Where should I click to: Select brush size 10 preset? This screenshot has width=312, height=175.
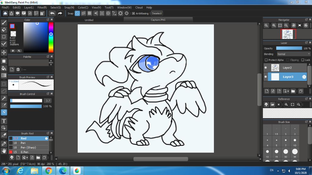295,142
